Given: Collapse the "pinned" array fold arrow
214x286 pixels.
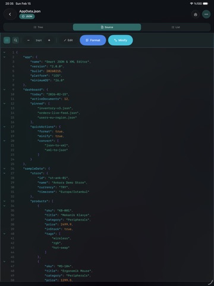Looking at the screenshot, I should [4, 104].
